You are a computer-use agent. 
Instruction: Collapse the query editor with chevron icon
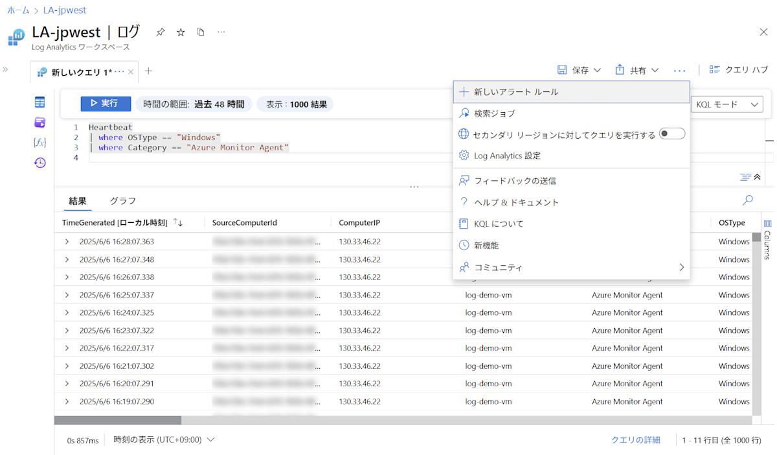[757, 177]
